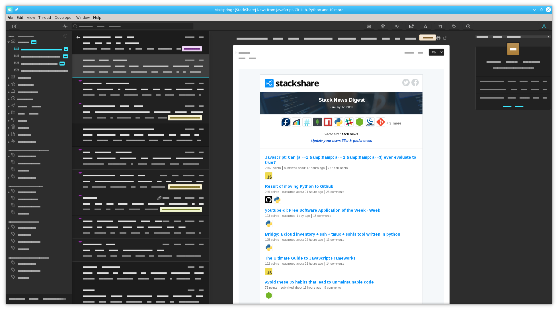Archive the thread with the archive icon
The width and height of the screenshot is (558, 310).
point(369,26)
